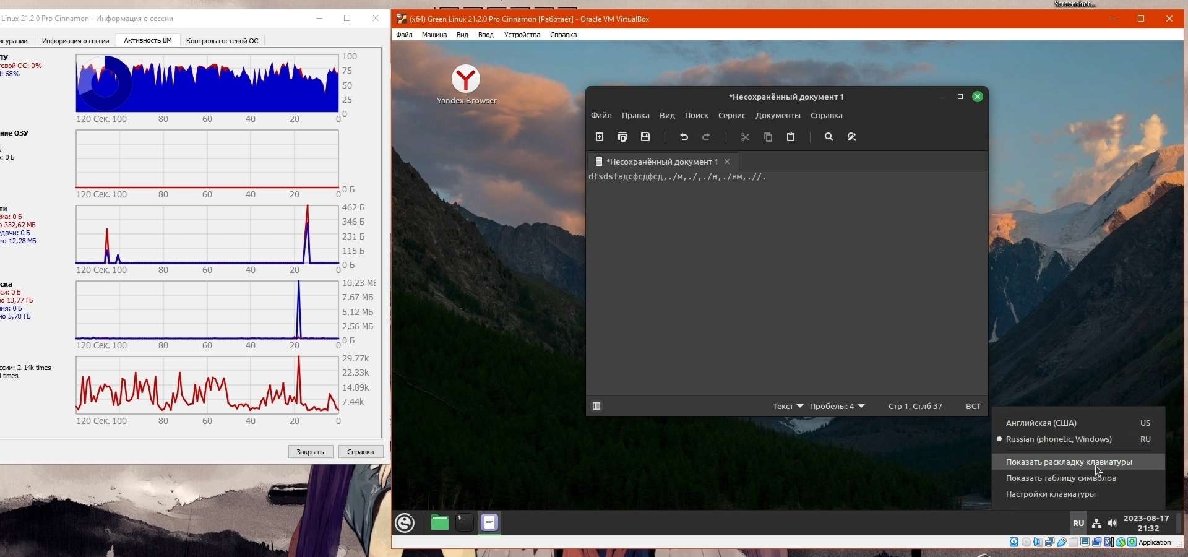1188x557 pixels.
Task: Open the VirtualBox Машина menu
Action: 434,35
